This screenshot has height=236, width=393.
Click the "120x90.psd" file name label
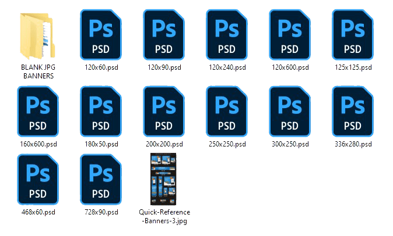(164, 67)
